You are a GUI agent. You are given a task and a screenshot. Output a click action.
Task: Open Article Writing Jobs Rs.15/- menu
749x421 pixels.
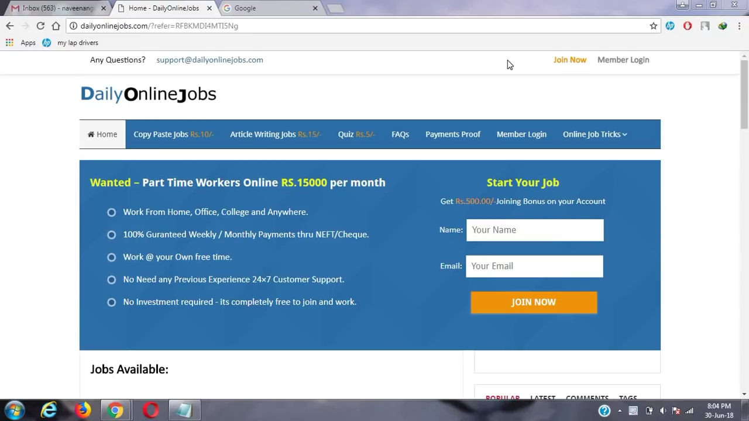(x=276, y=134)
